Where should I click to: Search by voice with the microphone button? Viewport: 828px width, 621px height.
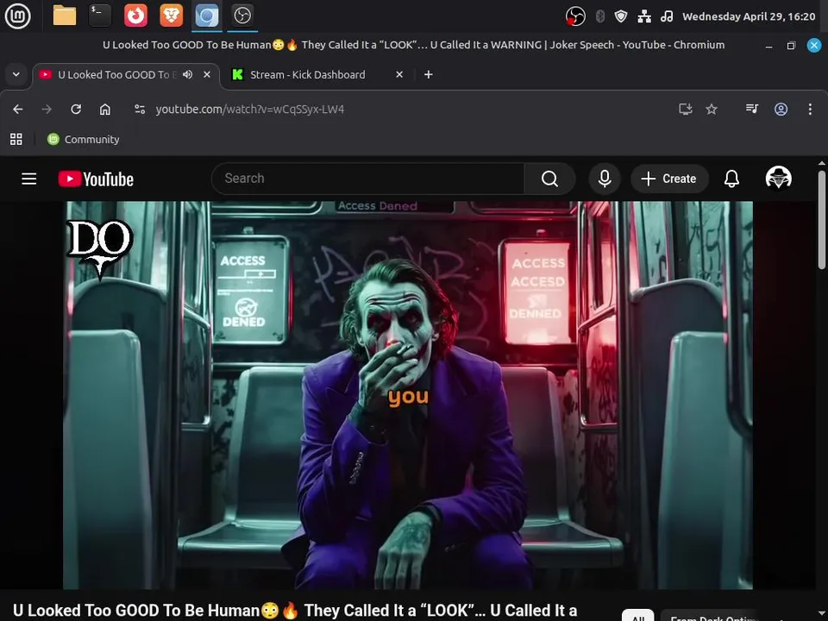point(605,179)
